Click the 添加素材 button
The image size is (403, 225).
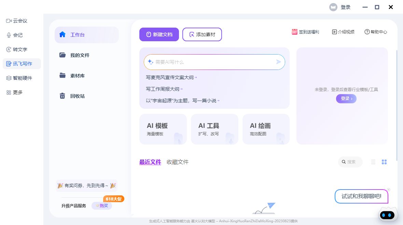pyautogui.click(x=202, y=34)
